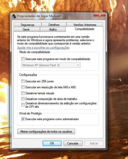The height and width of the screenshot is (159, 128).
Task: Close the Propriedades dialog with the X button
Action: click(100, 15)
